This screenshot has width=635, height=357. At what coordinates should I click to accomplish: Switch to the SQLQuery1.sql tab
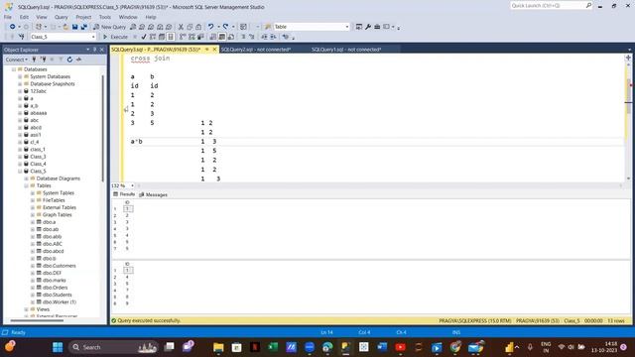(346, 50)
